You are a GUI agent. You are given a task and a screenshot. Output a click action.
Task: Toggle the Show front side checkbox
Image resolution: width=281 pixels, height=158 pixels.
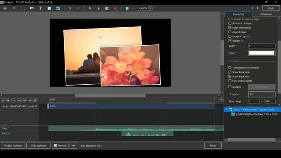[x=230, y=72]
